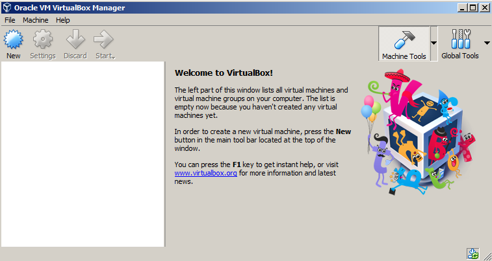
Task: Expand the Global Tools dropdown arrow
Action: click(486, 44)
